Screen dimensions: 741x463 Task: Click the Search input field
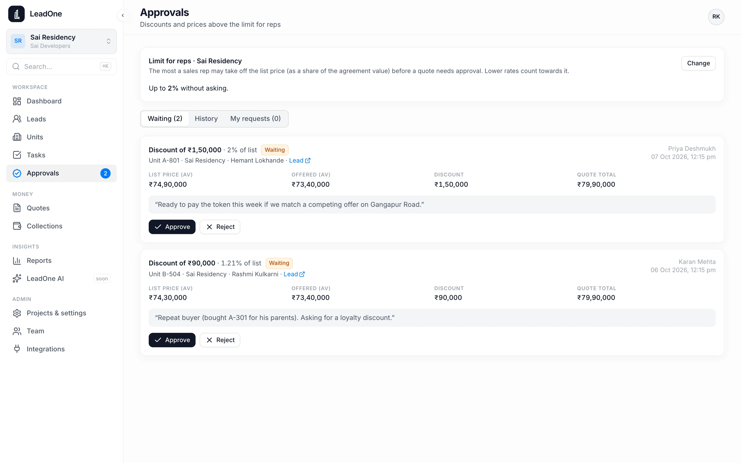tap(61, 66)
